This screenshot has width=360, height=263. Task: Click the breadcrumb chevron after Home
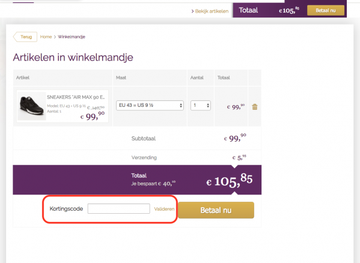tap(55, 37)
